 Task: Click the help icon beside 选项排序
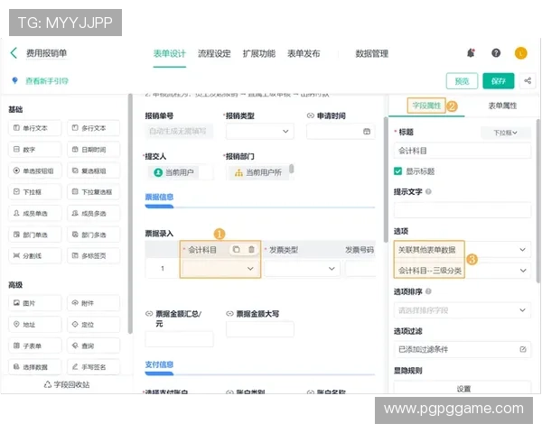pyautogui.click(x=428, y=291)
